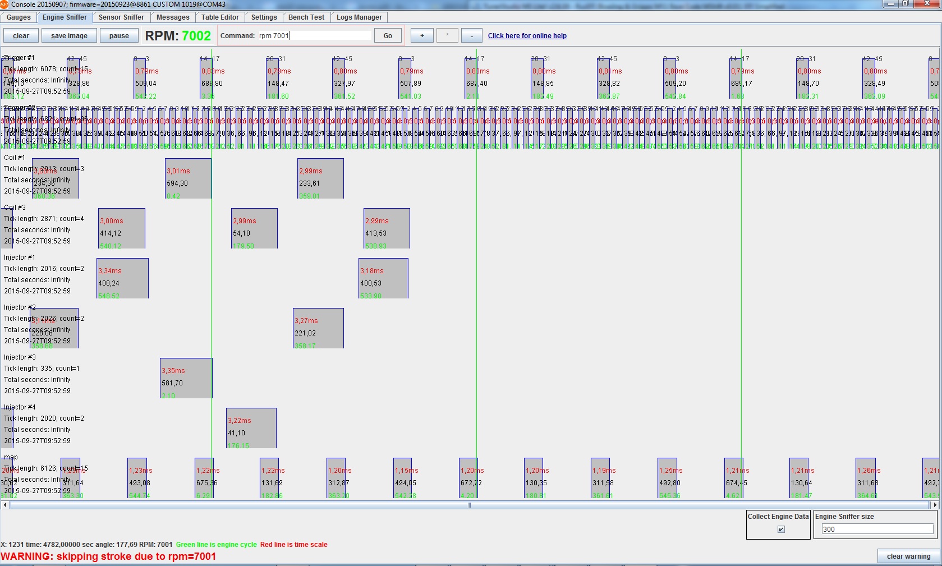
Task: Click the save image button
Action: pyautogui.click(x=69, y=36)
